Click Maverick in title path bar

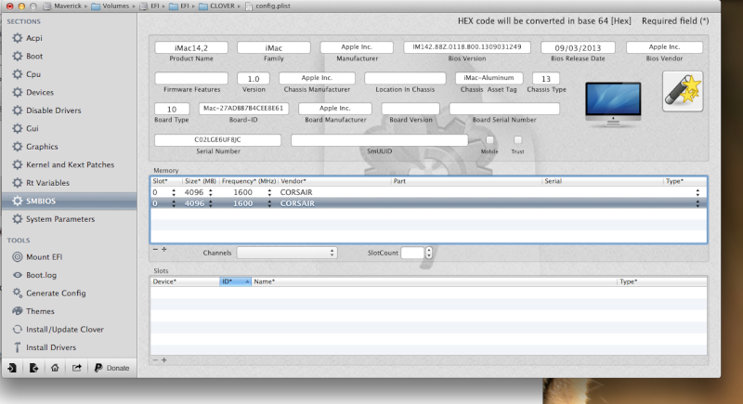[x=62, y=7]
